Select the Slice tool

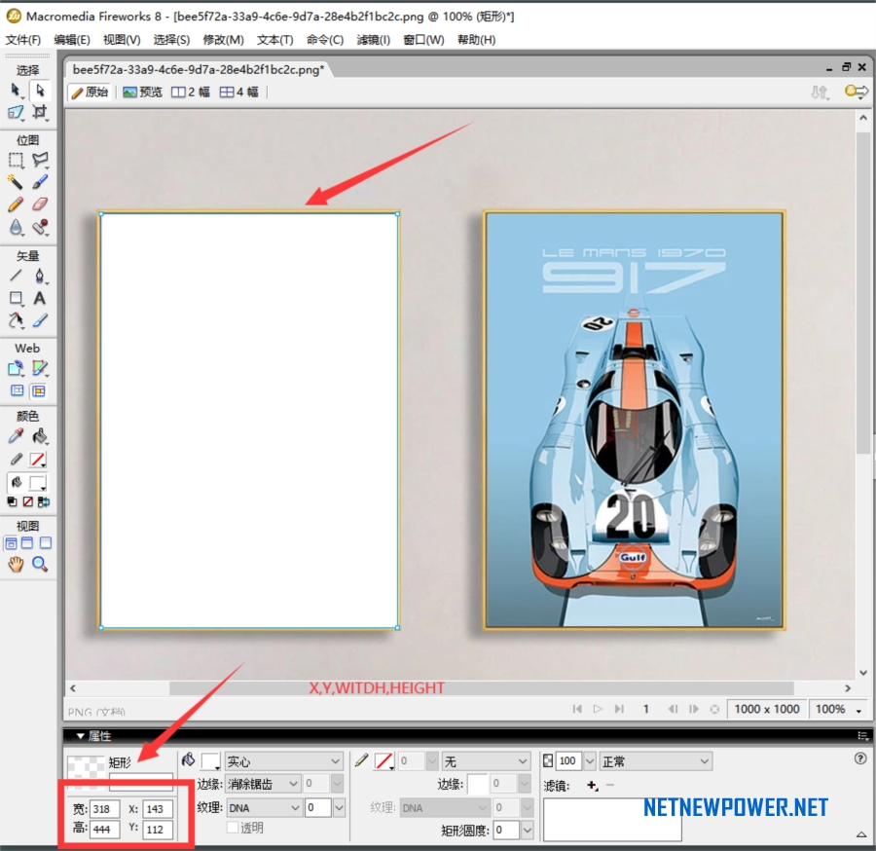coord(39,368)
